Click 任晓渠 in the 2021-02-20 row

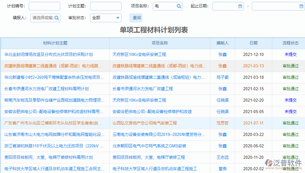click(222, 100)
